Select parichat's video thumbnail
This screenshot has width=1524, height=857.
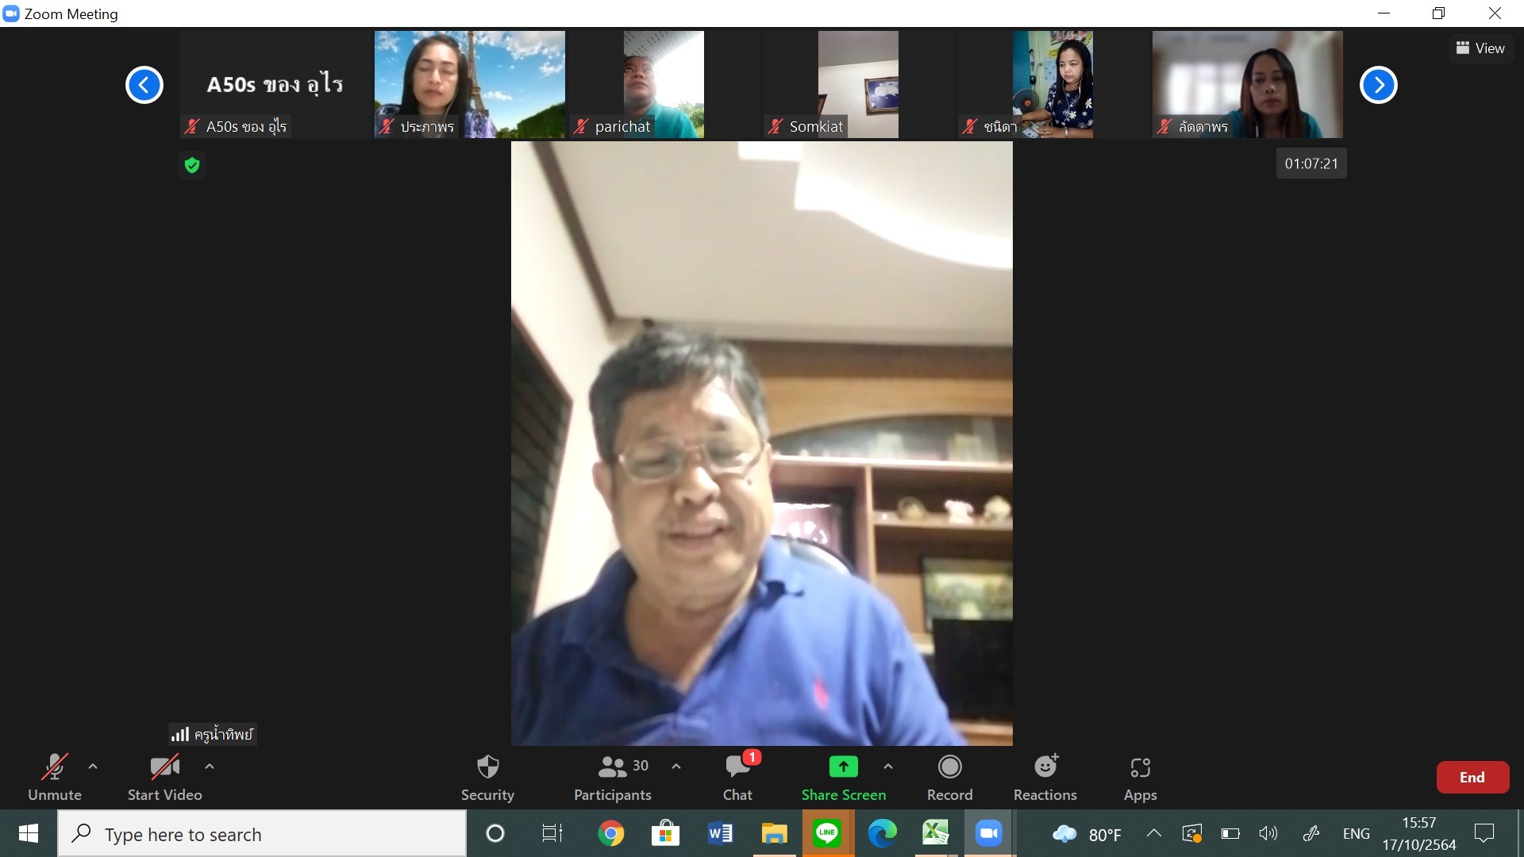(x=664, y=84)
